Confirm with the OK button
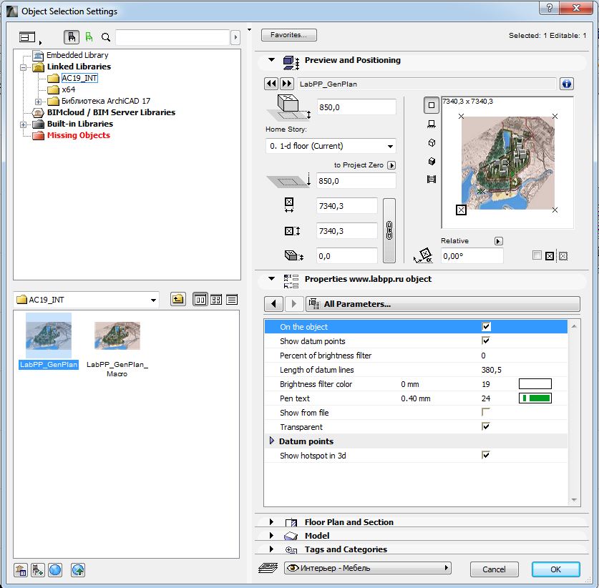Viewport: 599px width, 588px height. pyautogui.click(x=556, y=569)
